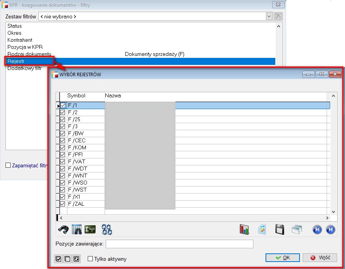
Task: Enable the Zapamiętać filtry checkbox
Action: (8, 165)
